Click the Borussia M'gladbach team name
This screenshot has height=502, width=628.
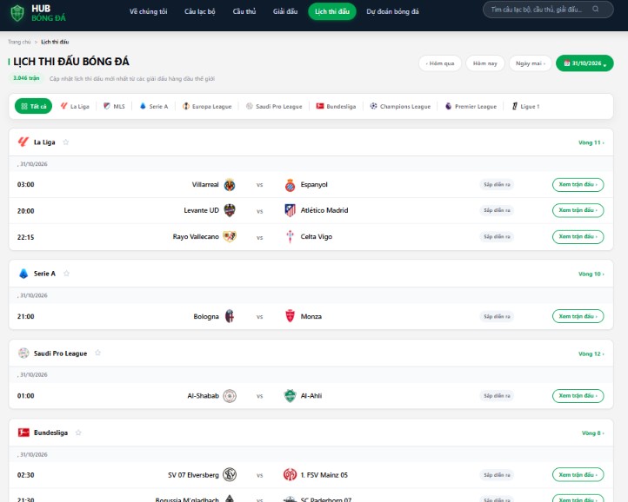point(187,499)
